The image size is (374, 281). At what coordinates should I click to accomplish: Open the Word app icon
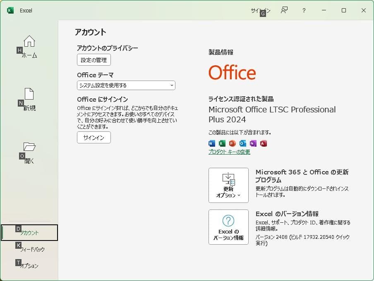211,143
